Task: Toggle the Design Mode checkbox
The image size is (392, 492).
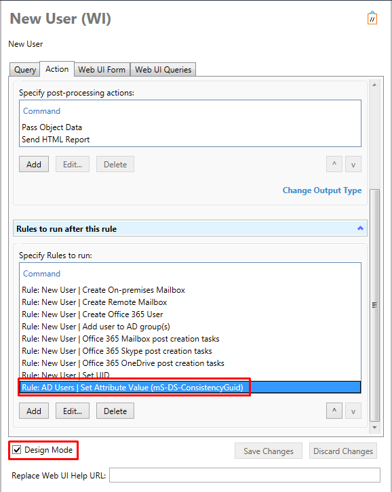Action: point(17,449)
